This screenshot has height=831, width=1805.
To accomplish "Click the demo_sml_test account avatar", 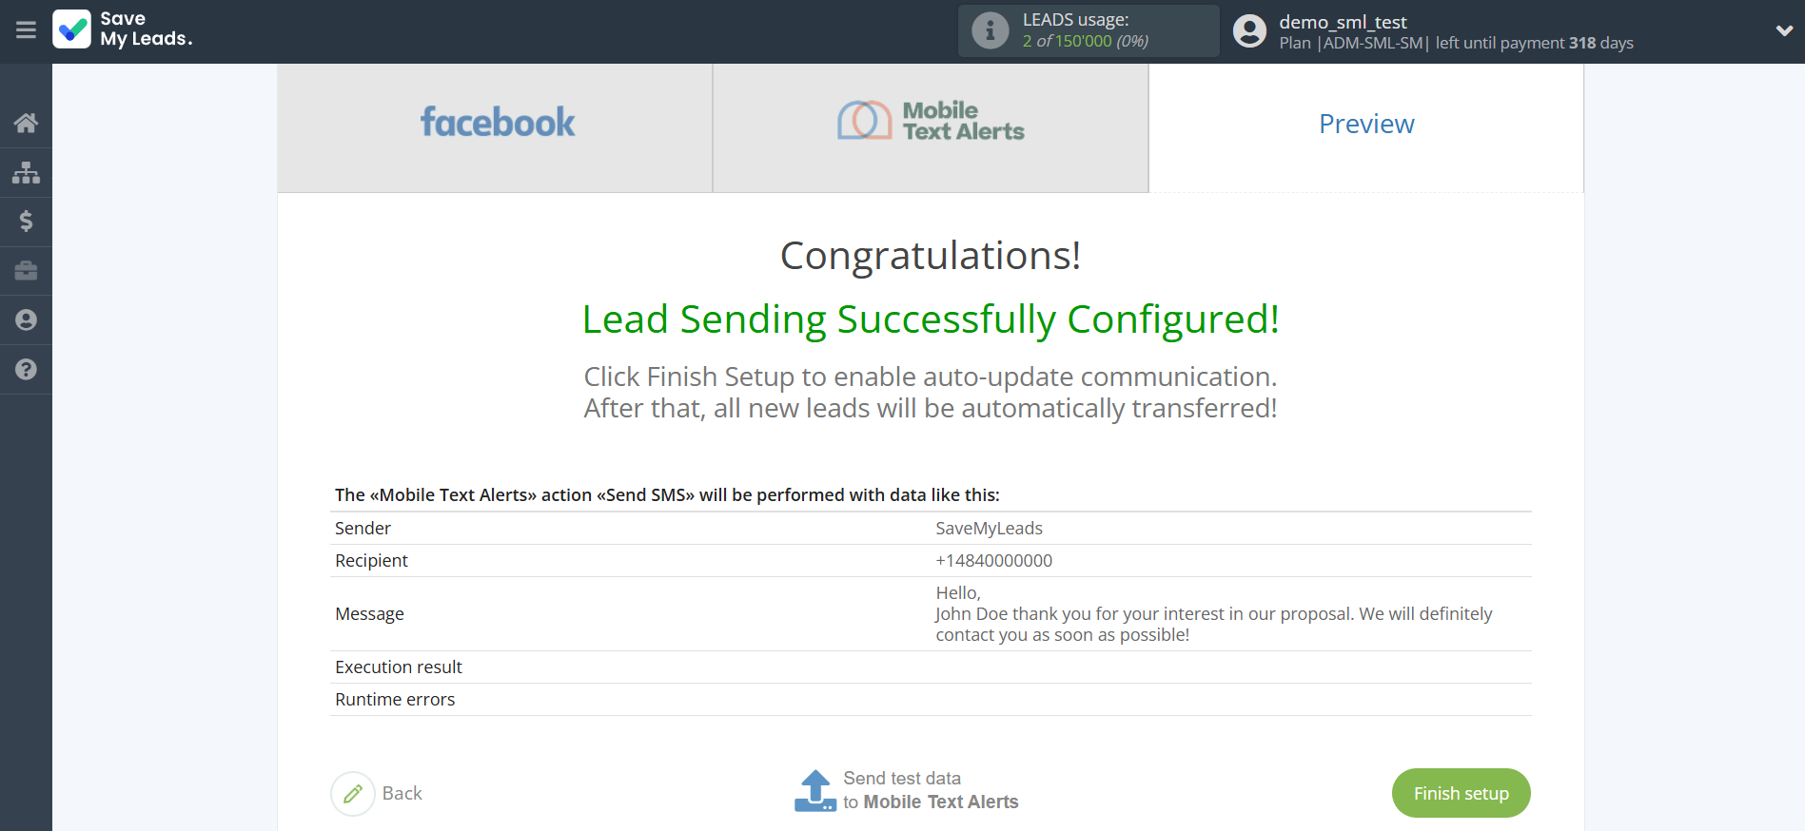I will click(1249, 30).
